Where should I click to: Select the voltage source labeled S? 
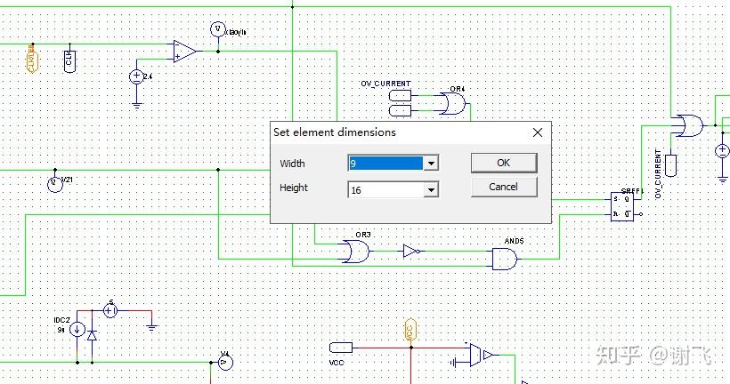[x=109, y=310]
